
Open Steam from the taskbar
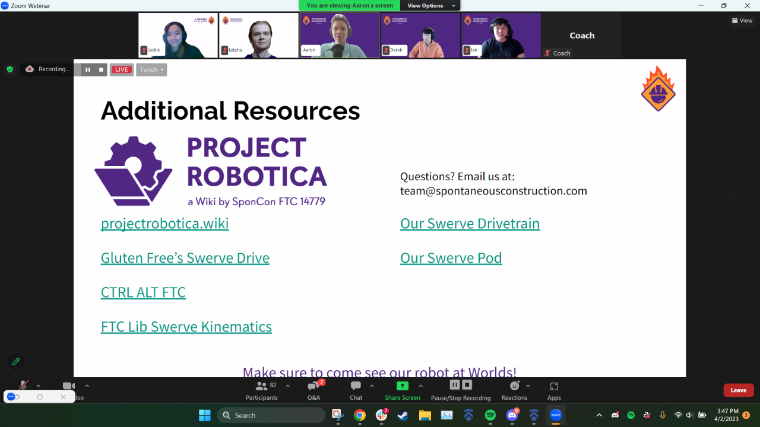pos(403,415)
